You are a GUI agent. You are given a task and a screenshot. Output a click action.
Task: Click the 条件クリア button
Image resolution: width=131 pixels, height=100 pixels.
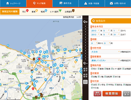point(97,94)
